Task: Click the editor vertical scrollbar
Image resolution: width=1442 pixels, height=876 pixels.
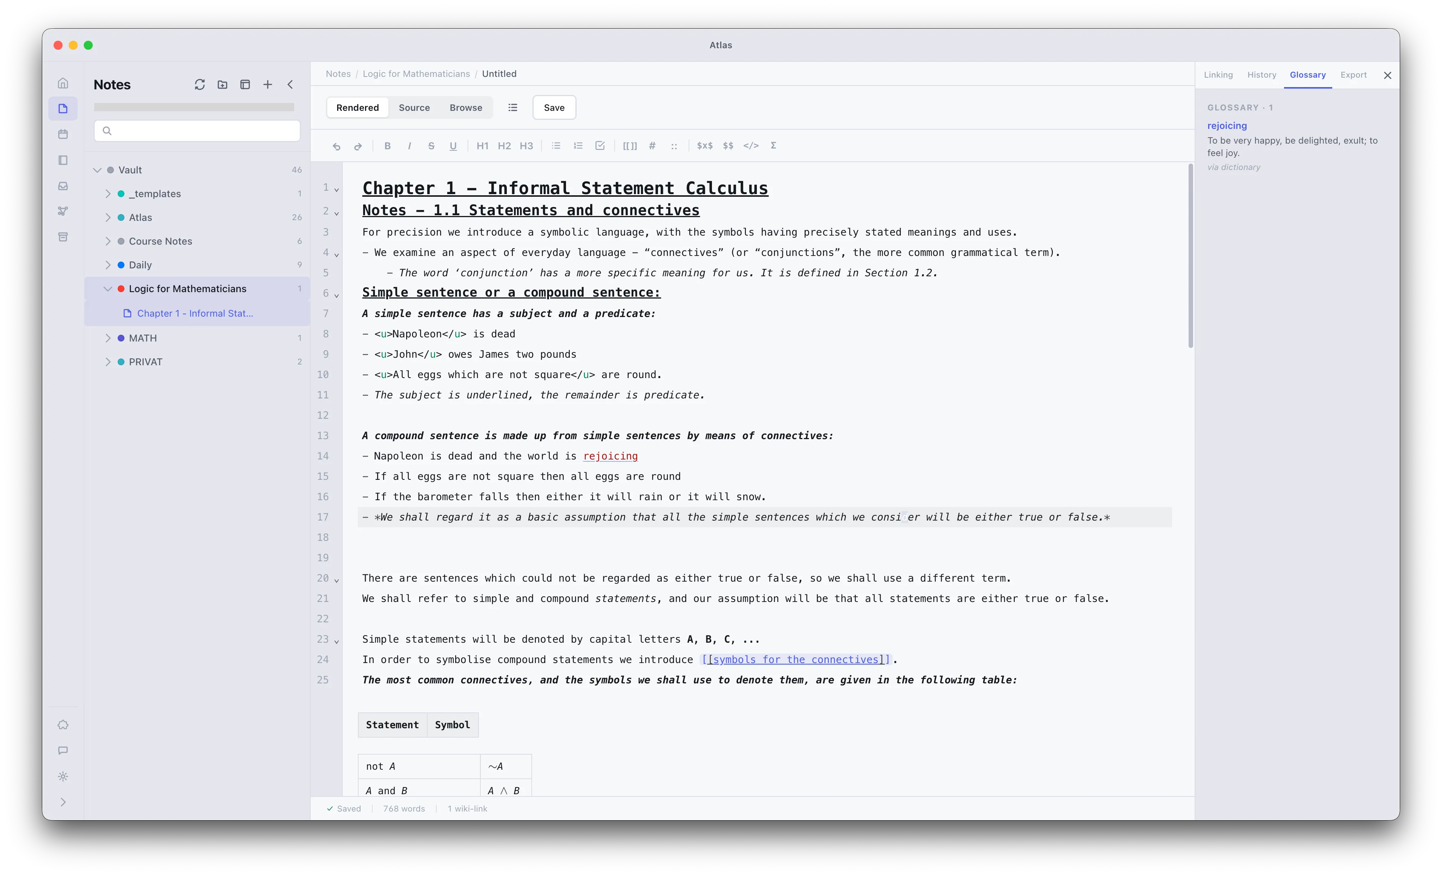Action: click(1190, 256)
